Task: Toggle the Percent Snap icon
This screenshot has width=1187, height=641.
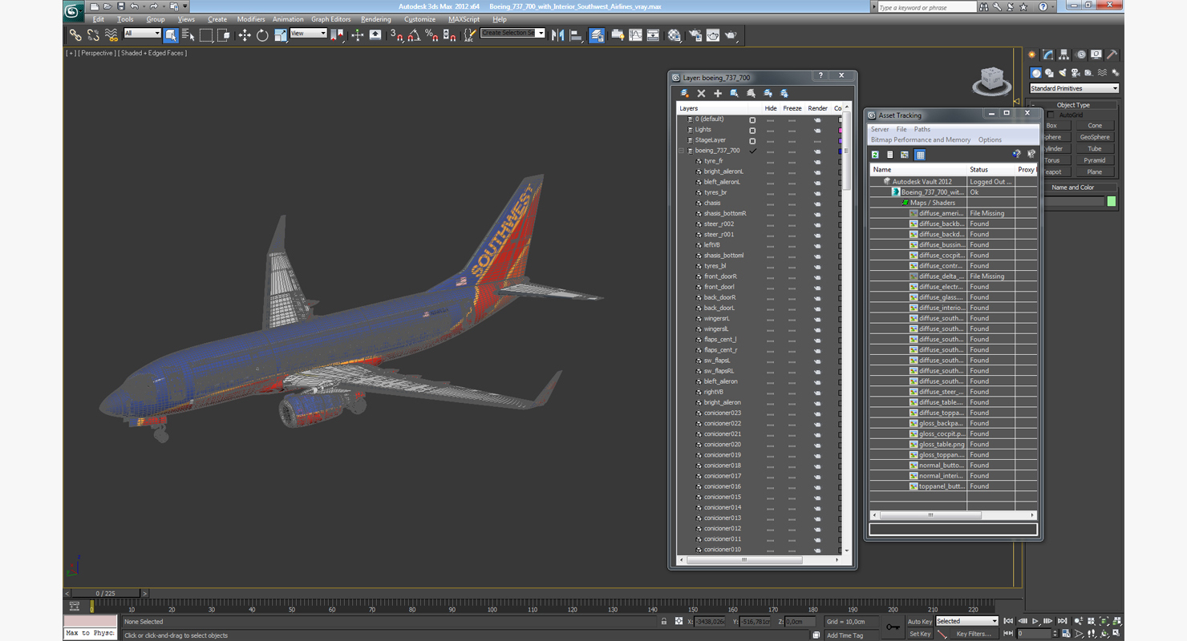Action: (432, 35)
